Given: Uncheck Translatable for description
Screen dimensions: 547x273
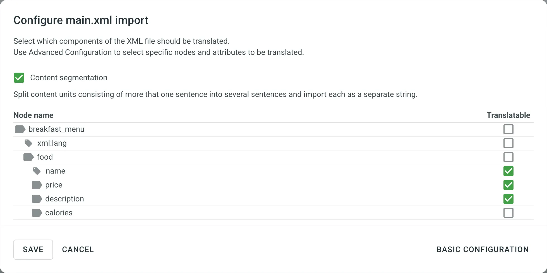Looking at the screenshot, I should click(508, 199).
